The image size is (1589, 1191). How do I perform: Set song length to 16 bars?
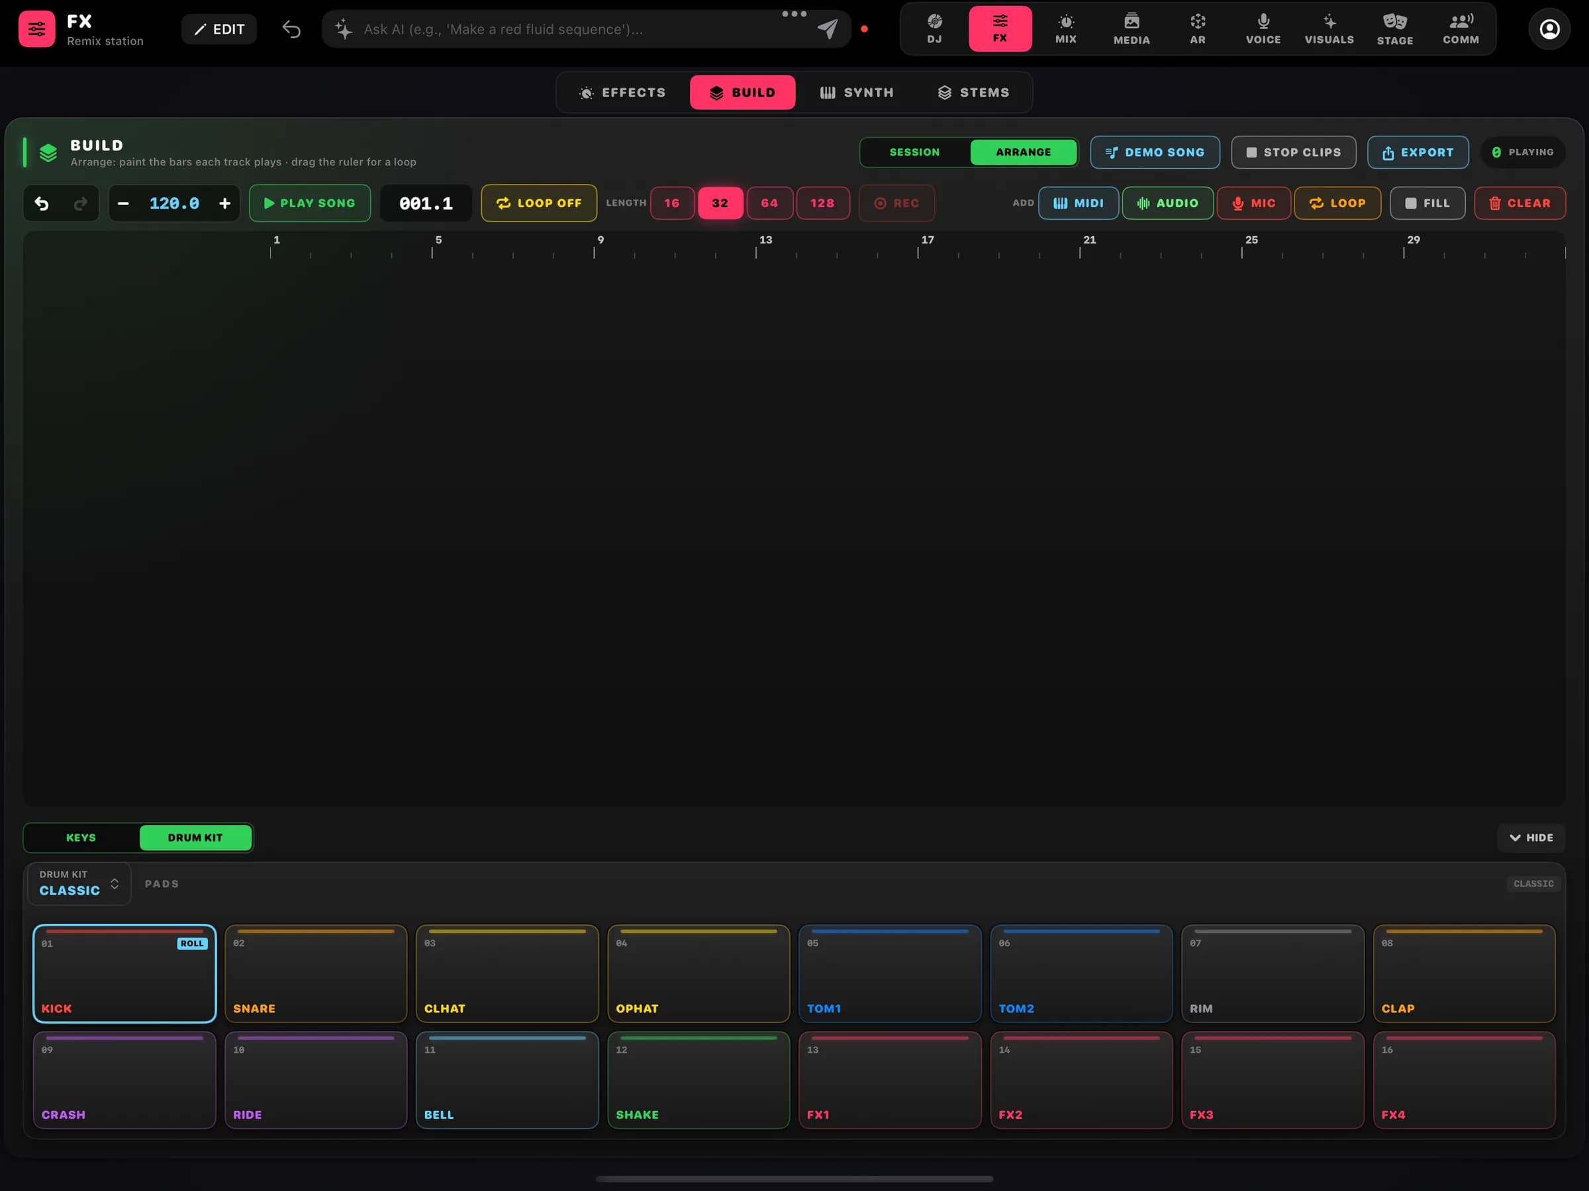671,203
